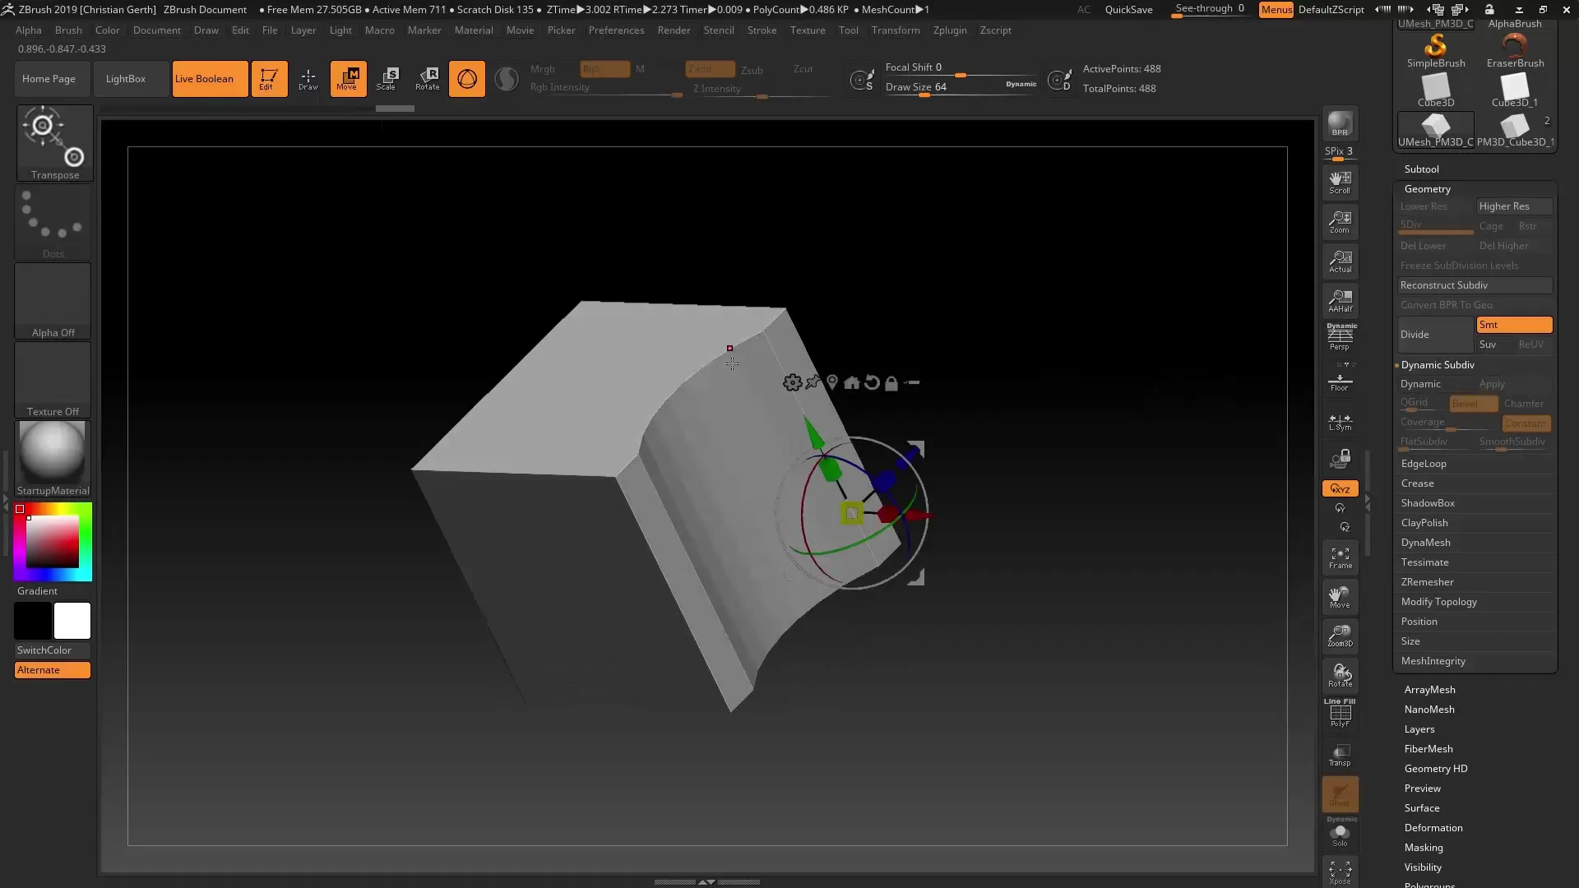
Task: Expand the DynaMesh subsection
Action: pyautogui.click(x=1425, y=543)
